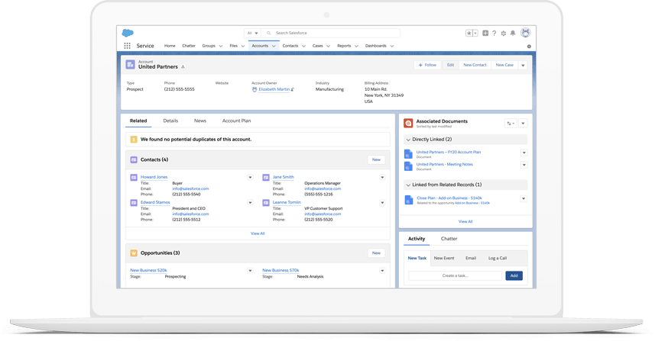Click the duplicate warning icon
655x341 pixels.
point(134,140)
